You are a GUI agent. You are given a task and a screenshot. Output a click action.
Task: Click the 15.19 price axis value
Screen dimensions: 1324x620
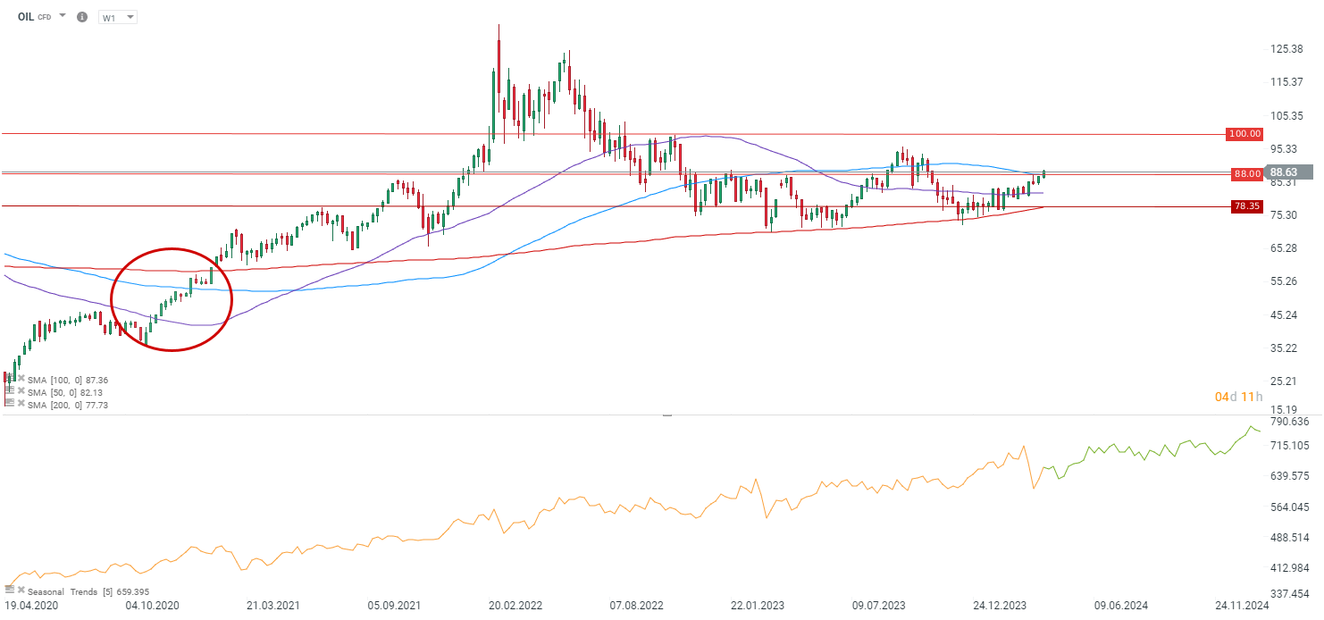pos(1284,411)
